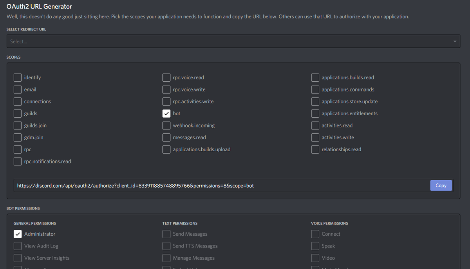Check applications.commands scope
Image resolution: width=470 pixels, height=269 pixels.
pos(315,90)
